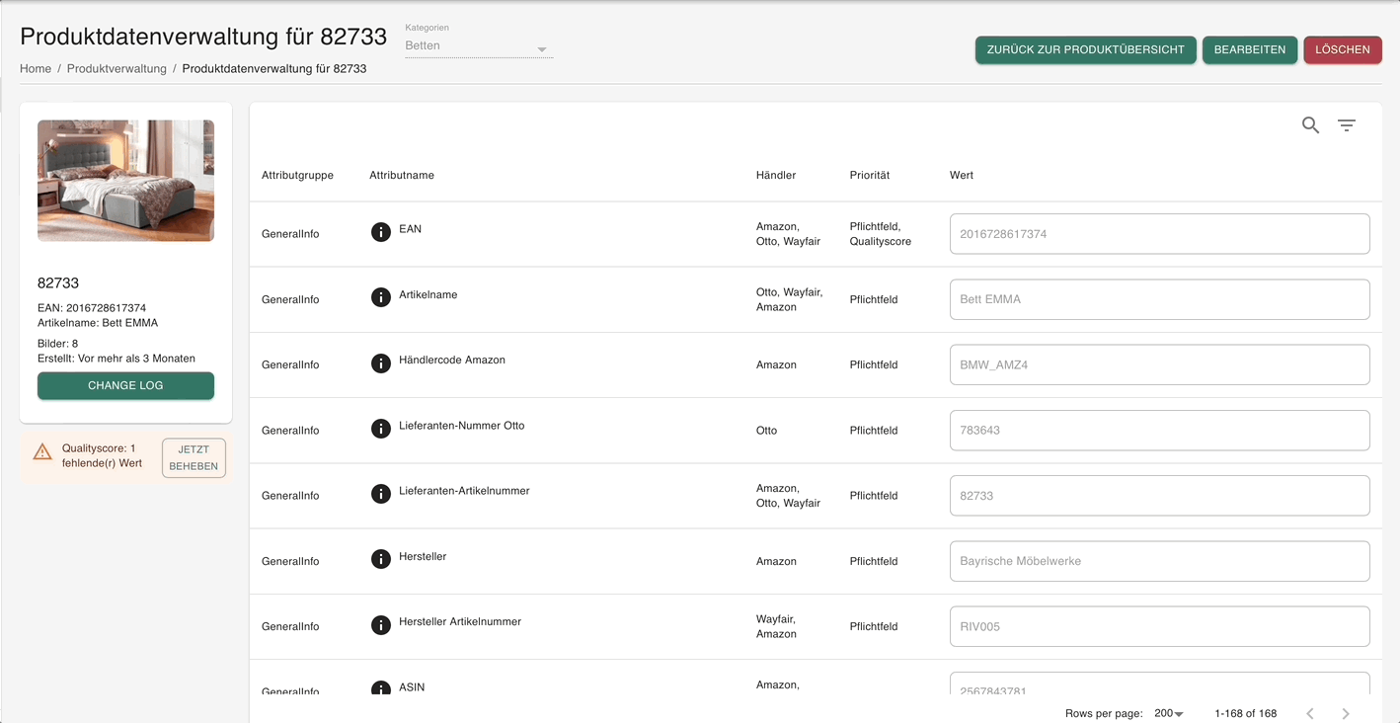
Task: Open the Kategorien dropdown
Action: pyautogui.click(x=479, y=46)
